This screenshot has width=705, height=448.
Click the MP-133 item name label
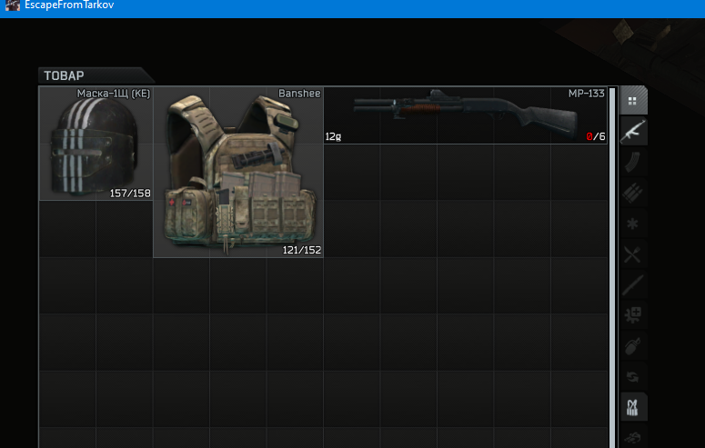[587, 94]
